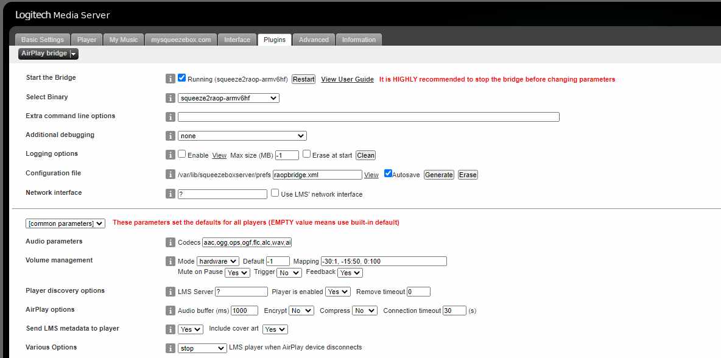Click the raopbridge.xml filename field

coord(317,175)
